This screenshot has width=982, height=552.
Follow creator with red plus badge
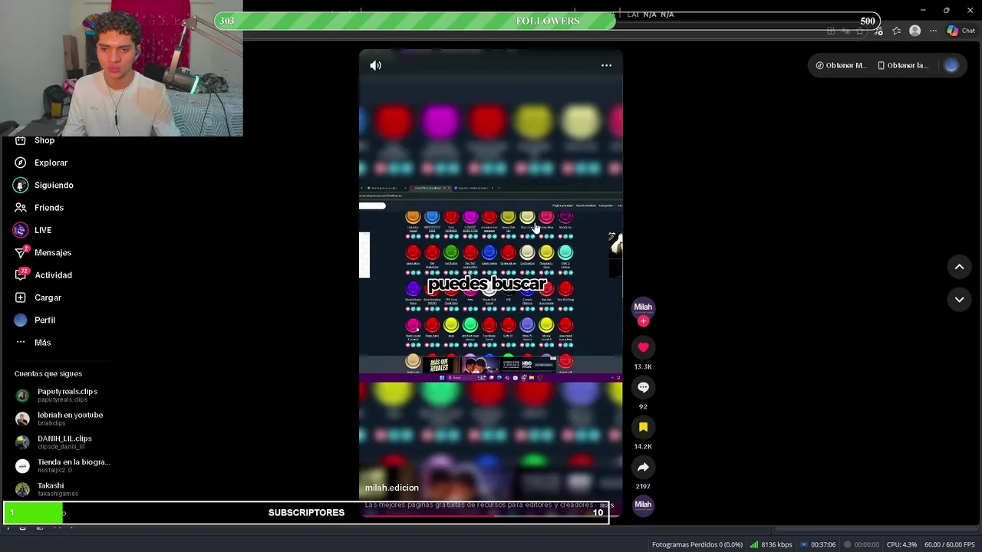click(x=643, y=321)
